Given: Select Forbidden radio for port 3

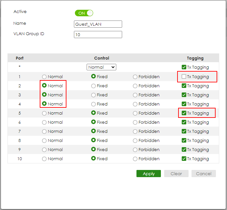Looking at the screenshot, I should [135, 95].
